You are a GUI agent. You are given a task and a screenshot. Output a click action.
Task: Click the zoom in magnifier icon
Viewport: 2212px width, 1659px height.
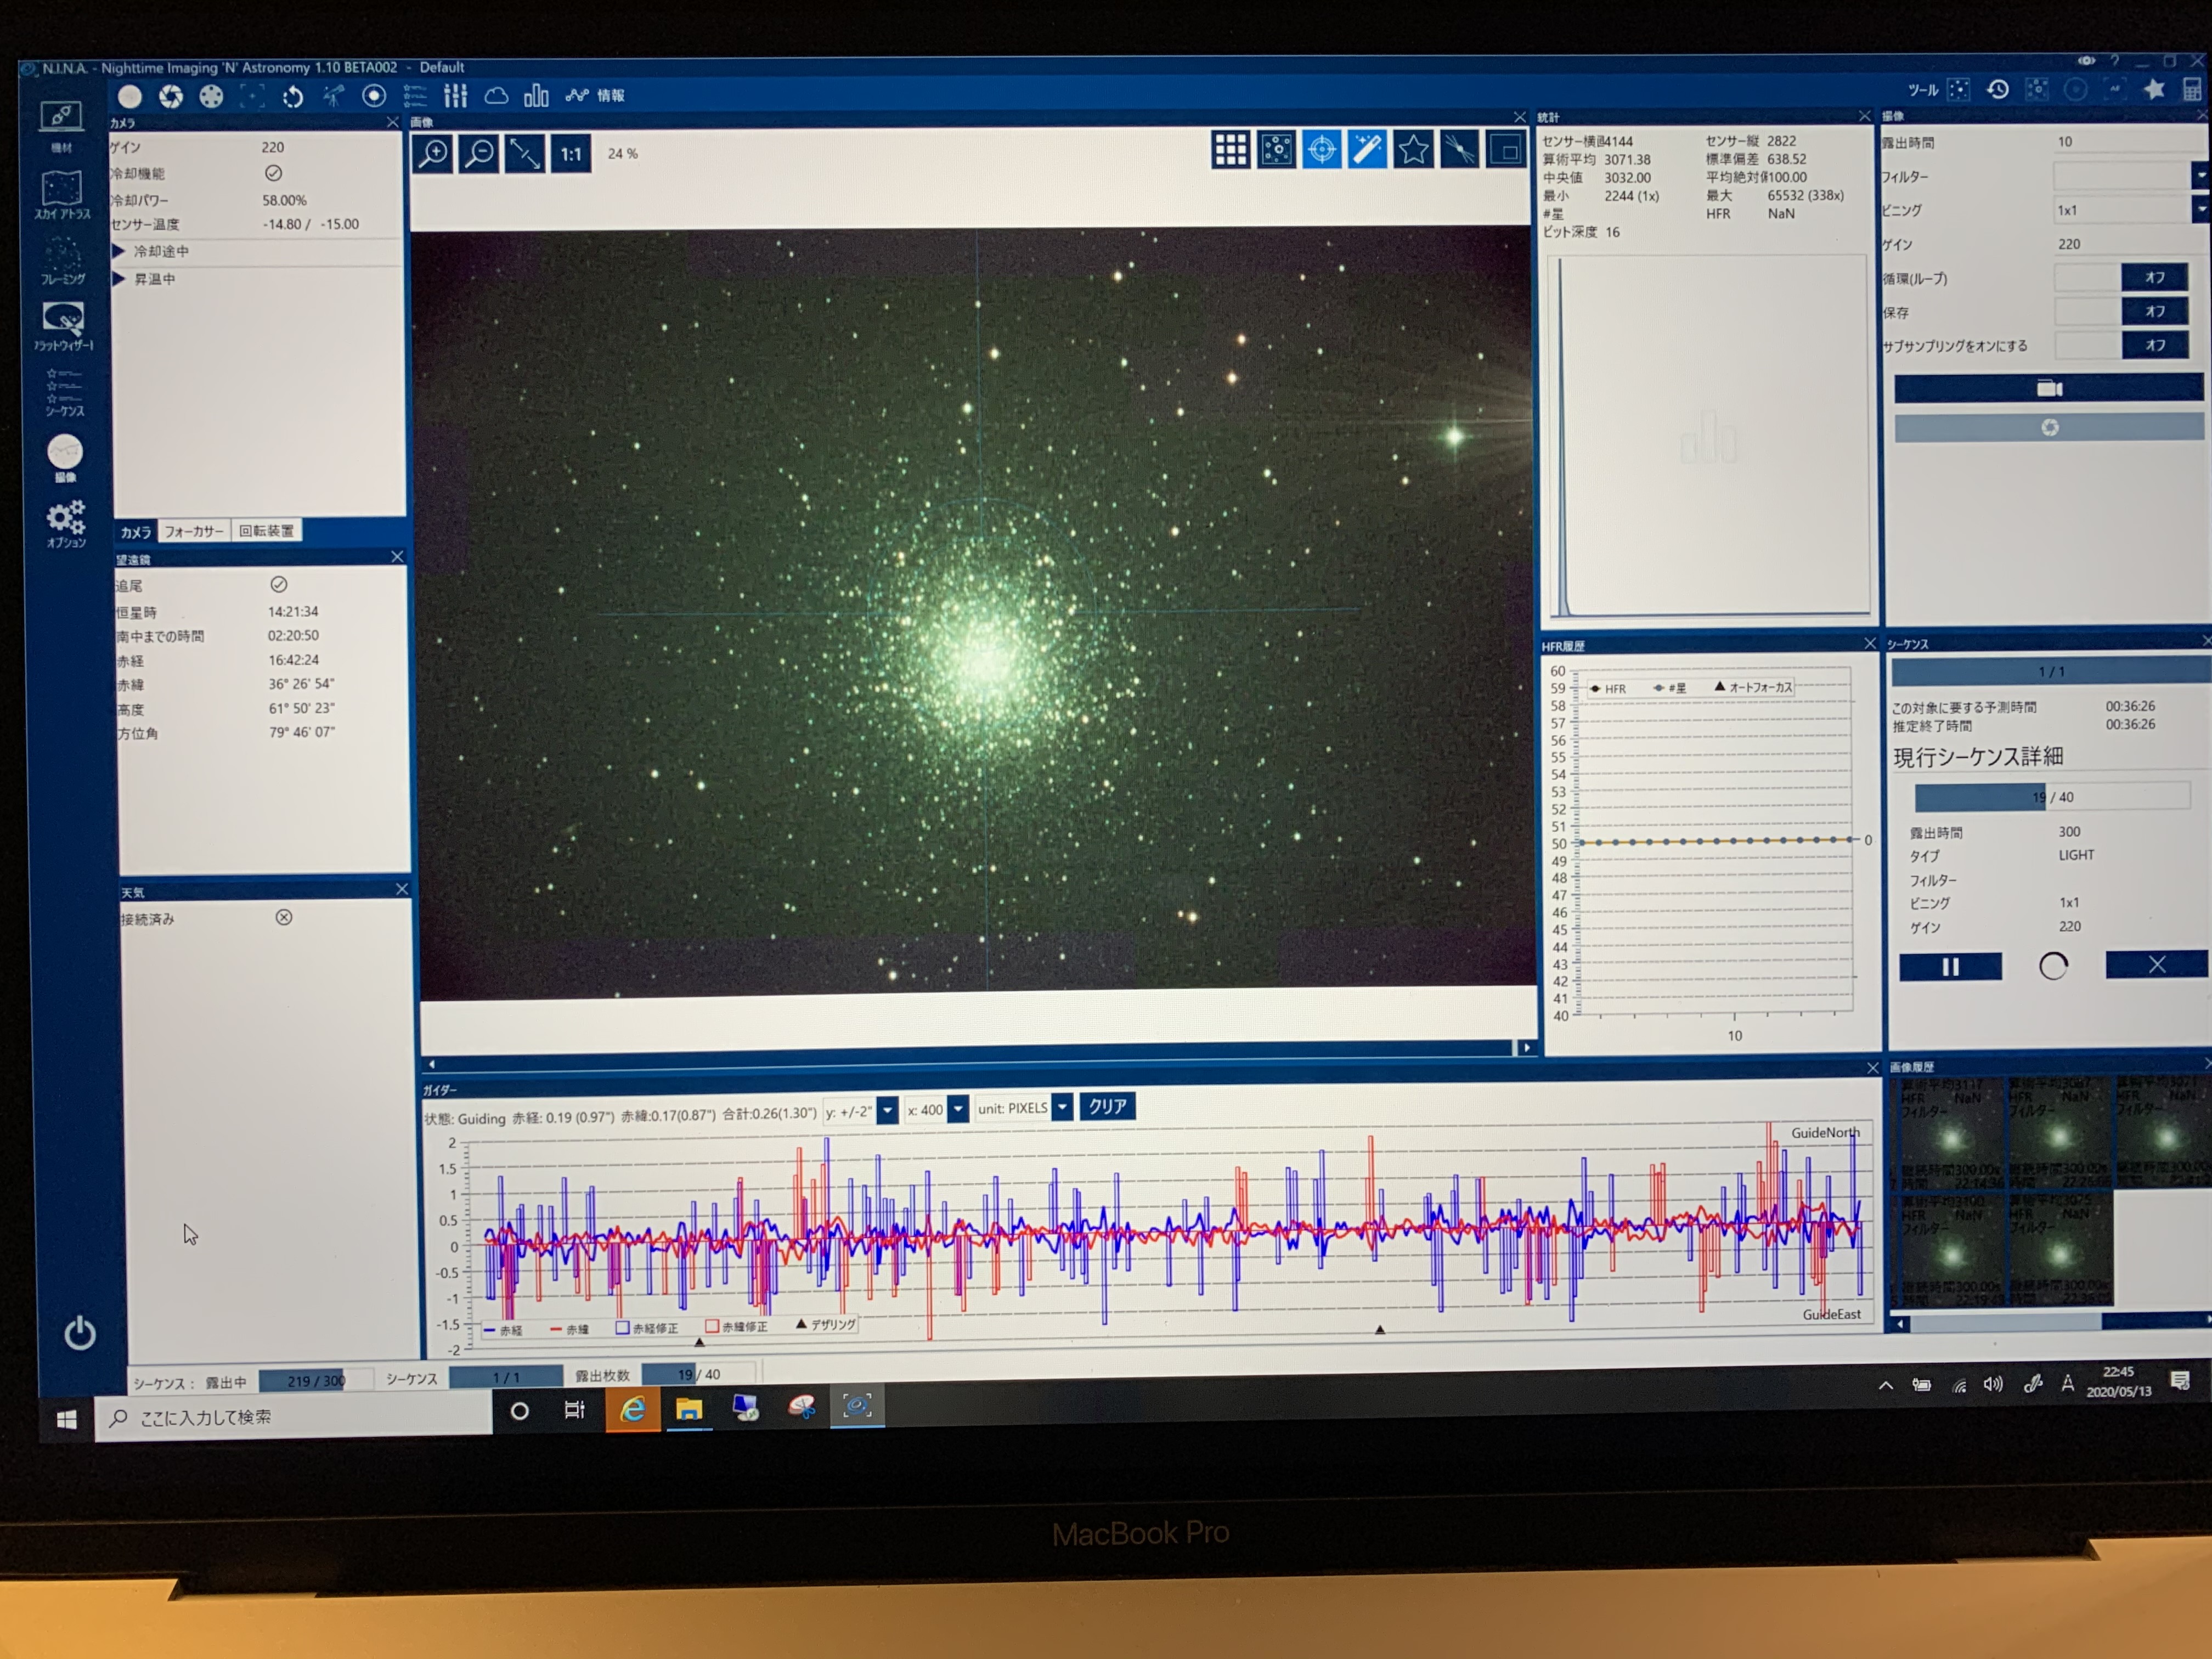(434, 154)
